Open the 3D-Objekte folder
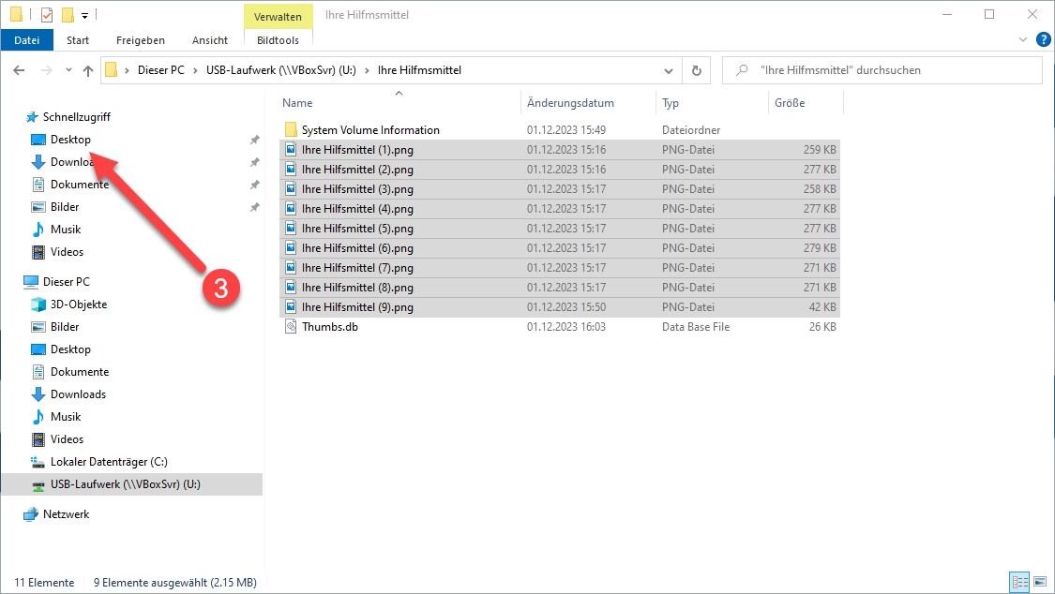This screenshot has width=1055, height=594. (x=79, y=304)
